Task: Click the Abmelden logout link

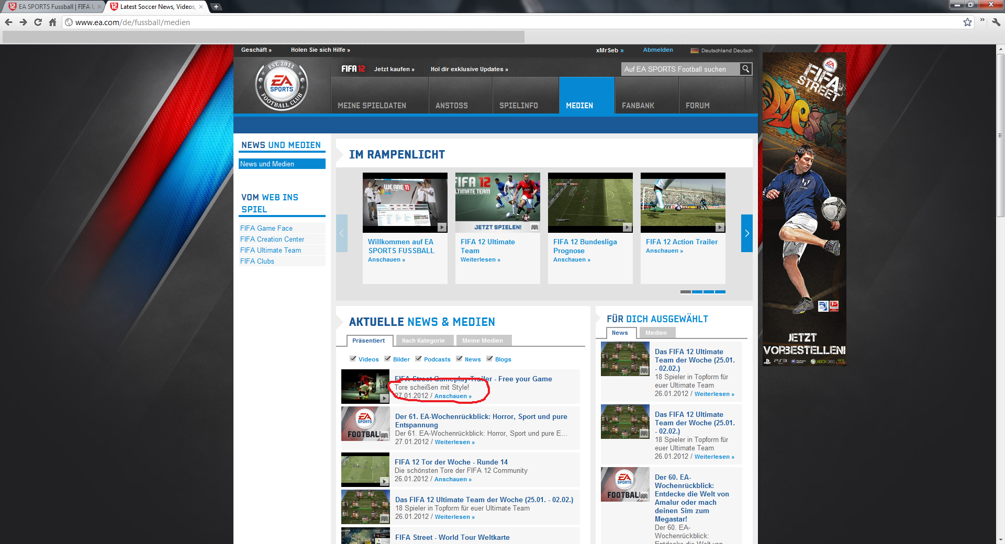Action: coord(658,50)
